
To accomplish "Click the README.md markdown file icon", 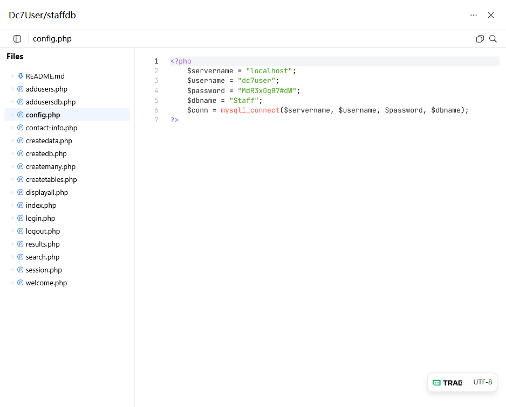I will 20,76.
